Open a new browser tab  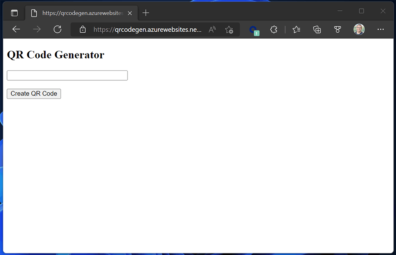145,13
